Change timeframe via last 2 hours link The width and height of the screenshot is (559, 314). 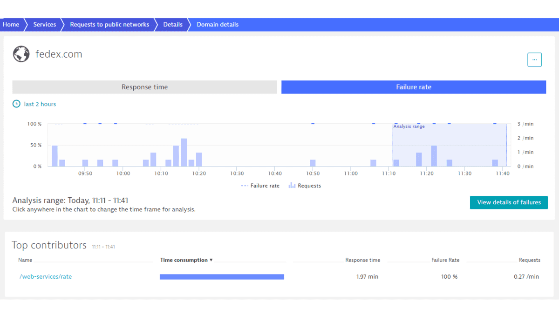(x=40, y=104)
